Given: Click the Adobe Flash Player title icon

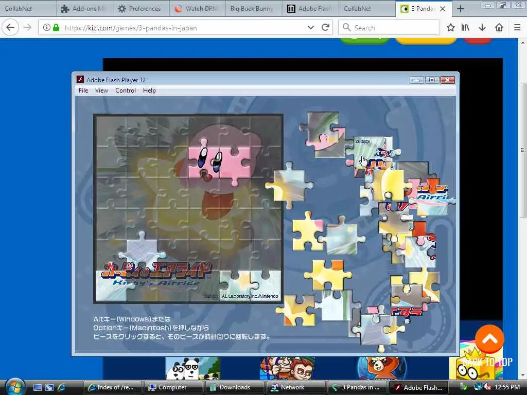Looking at the screenshot, I should (80, 80).
